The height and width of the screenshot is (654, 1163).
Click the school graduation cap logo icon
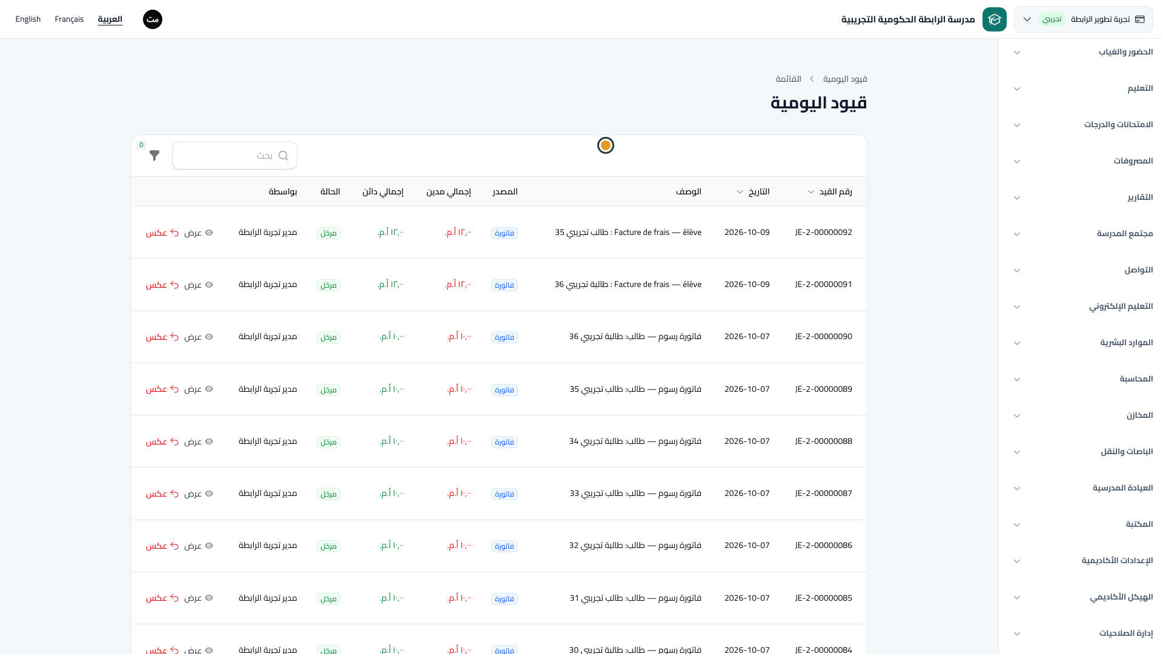[x=995, y=19]
